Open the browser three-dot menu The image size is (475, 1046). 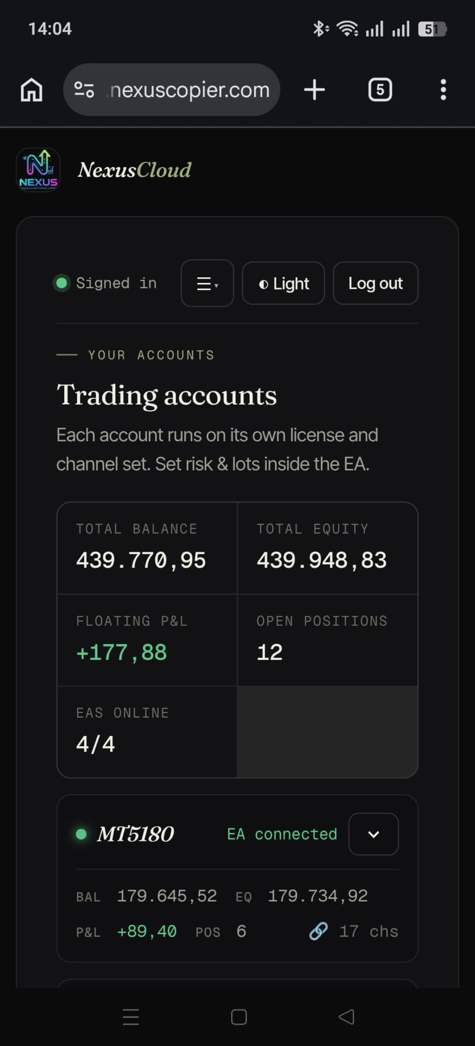point(443,90)
